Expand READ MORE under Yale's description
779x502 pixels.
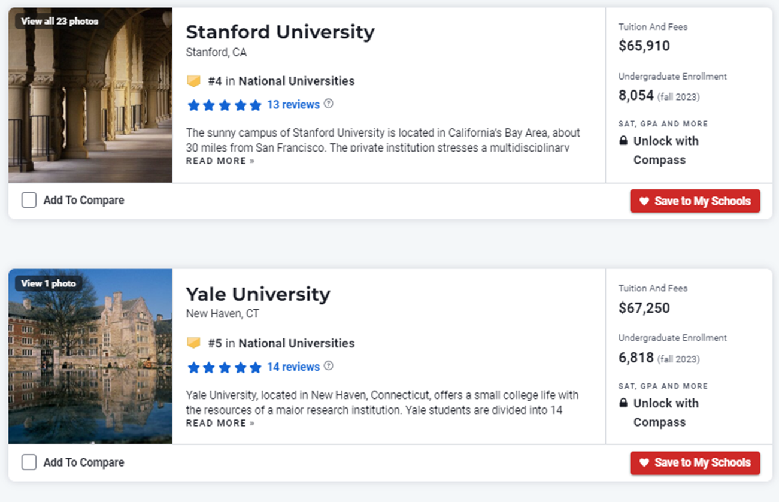pos(220,423)
